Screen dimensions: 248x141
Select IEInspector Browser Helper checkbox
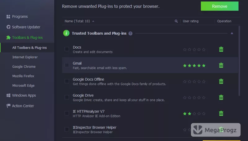[67, 129]
